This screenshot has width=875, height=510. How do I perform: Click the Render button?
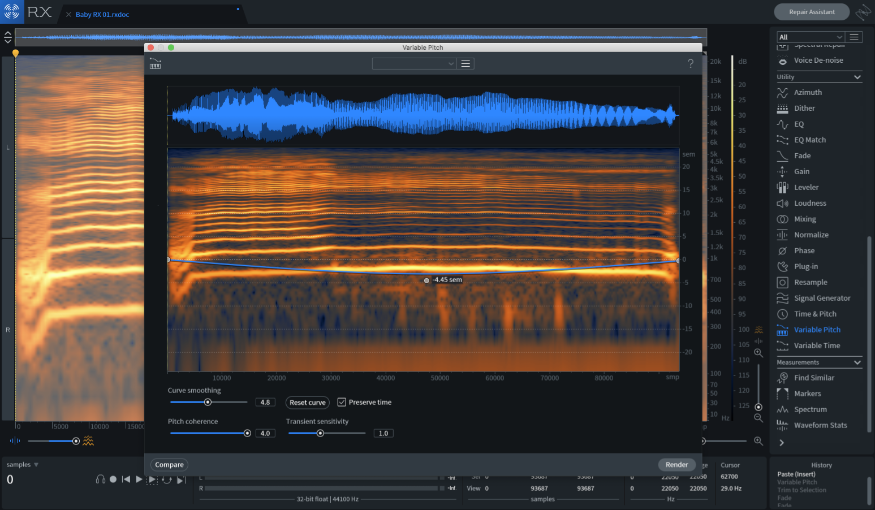[676, 465]
